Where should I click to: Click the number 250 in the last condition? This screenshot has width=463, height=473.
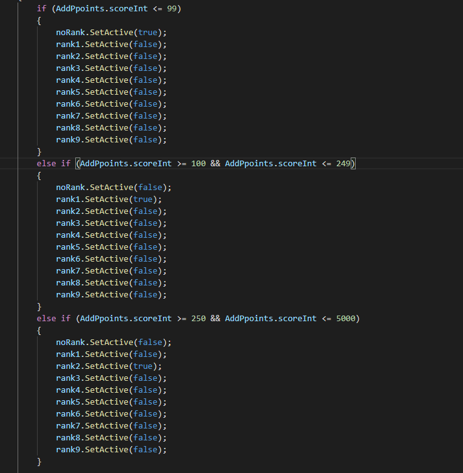pos(198,318)
